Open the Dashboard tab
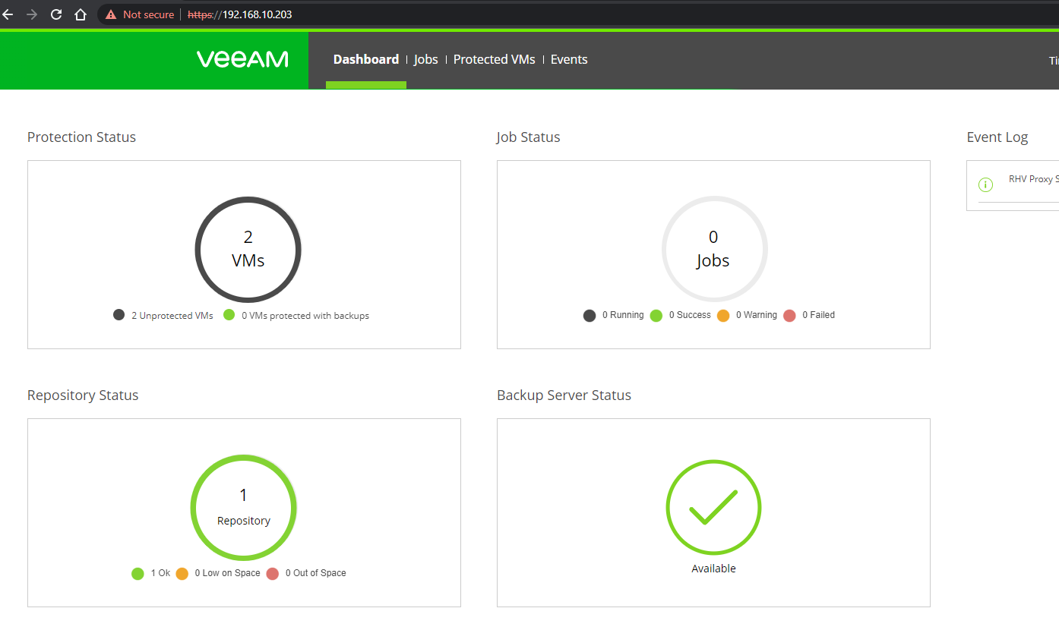1059x627 pixels. (x=365, y=59)
